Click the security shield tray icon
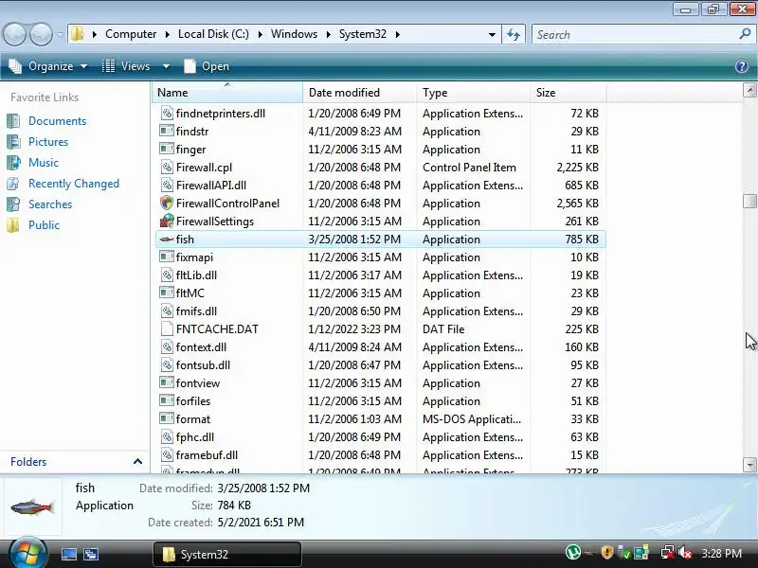 [607, 553]
